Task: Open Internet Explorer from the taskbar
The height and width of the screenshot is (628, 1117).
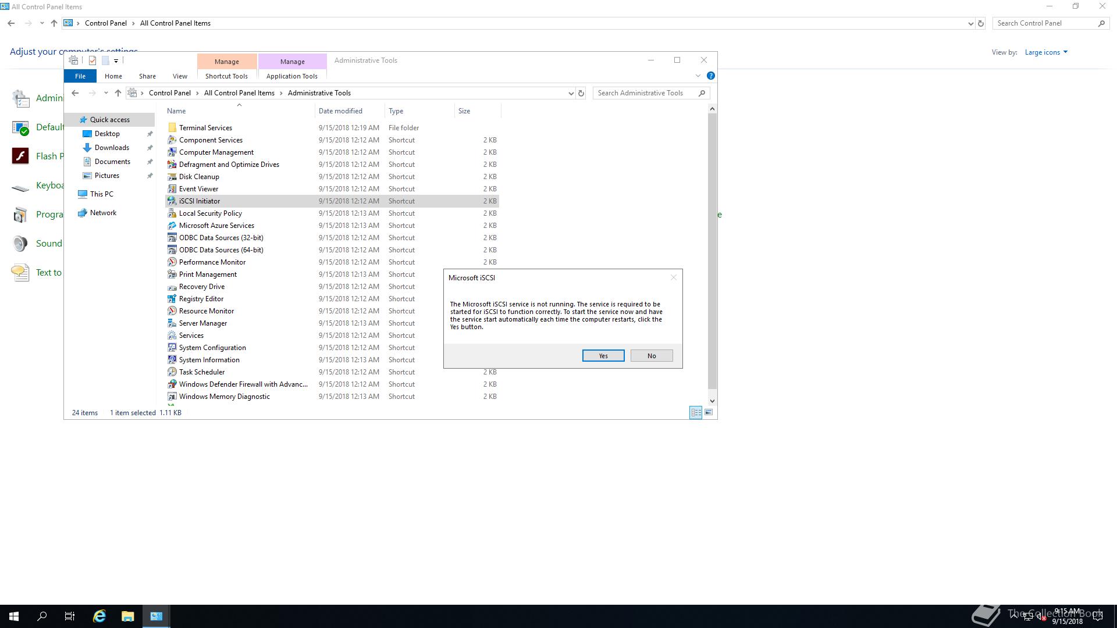Action: [99, 616]
